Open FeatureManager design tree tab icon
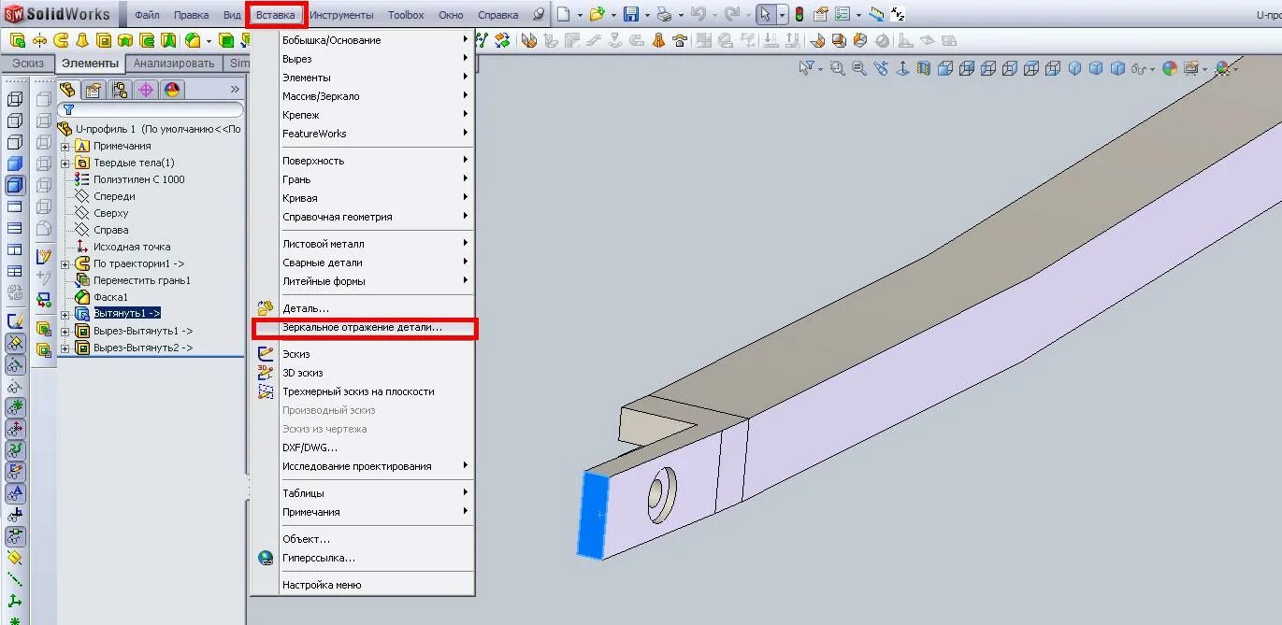The image size is (1282, 625). click(67, 90)
